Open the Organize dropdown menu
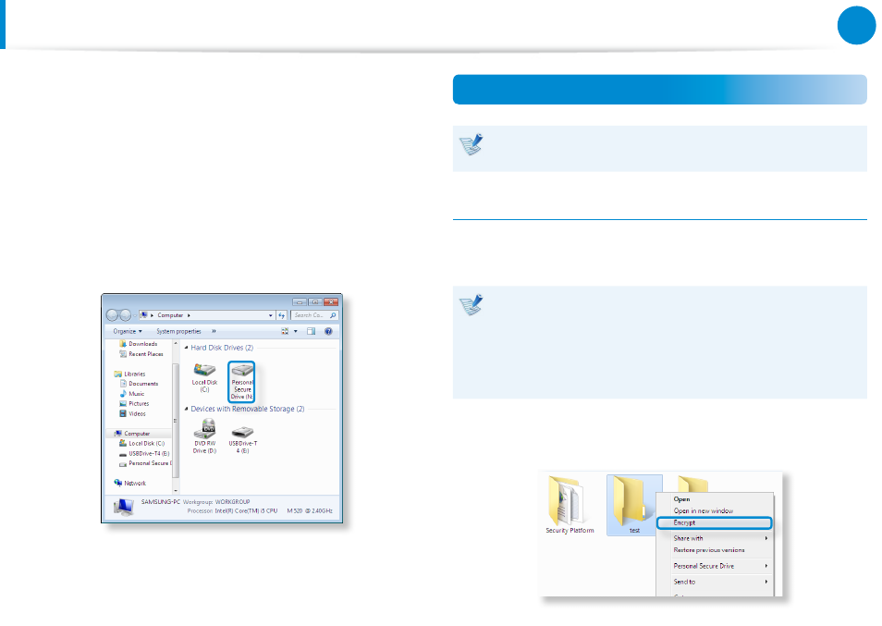This screenshot has width=882, height=626. pos(128,331)
